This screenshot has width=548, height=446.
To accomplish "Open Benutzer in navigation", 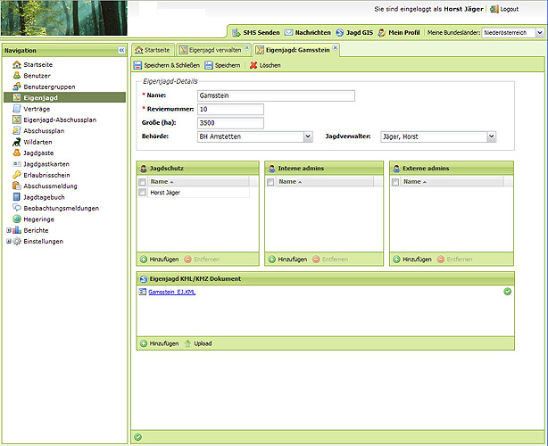I will tap(37, 76).
